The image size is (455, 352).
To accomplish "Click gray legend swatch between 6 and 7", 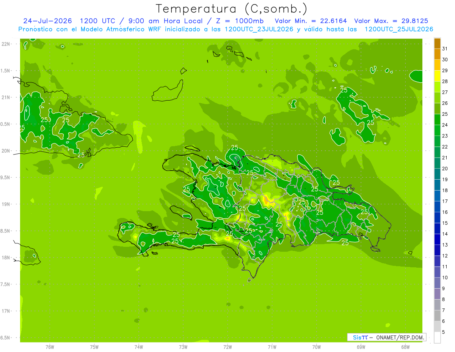I will tap(437, 316).
